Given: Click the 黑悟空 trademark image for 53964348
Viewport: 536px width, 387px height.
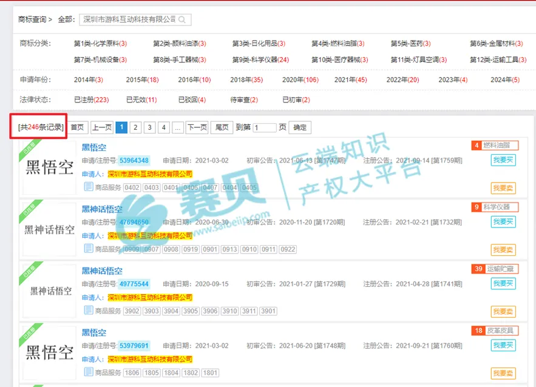Looking at the screenshot, I should [49, 167].
